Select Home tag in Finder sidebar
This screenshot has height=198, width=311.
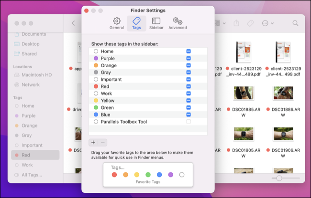coord(35,106)
